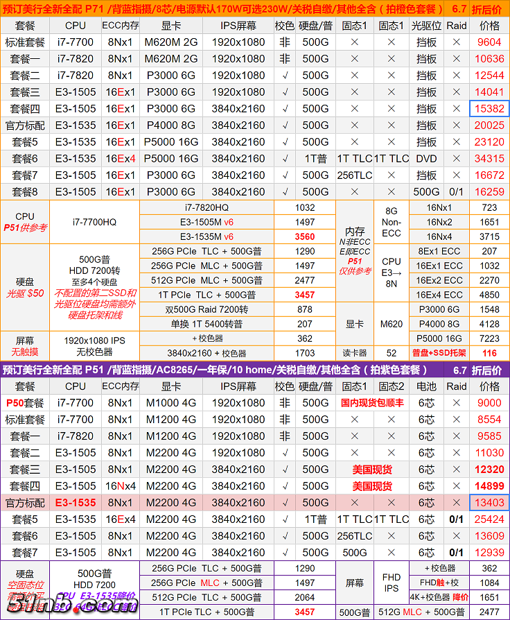Viewport: 510px width, 620px height.
Task: Click the price 25424
Action: tap(489, 519)
